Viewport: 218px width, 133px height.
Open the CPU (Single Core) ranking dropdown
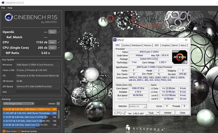[19, 104]
